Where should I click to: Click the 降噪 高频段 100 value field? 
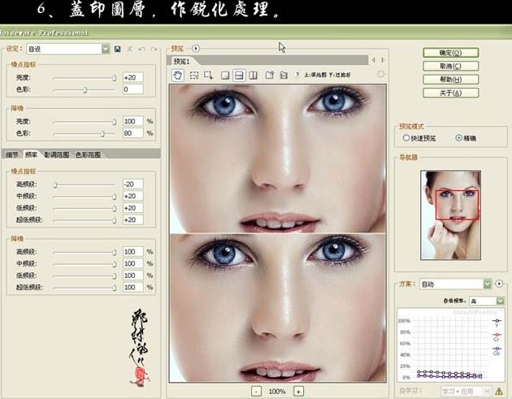pyautogui.click(x=133, y=252)
